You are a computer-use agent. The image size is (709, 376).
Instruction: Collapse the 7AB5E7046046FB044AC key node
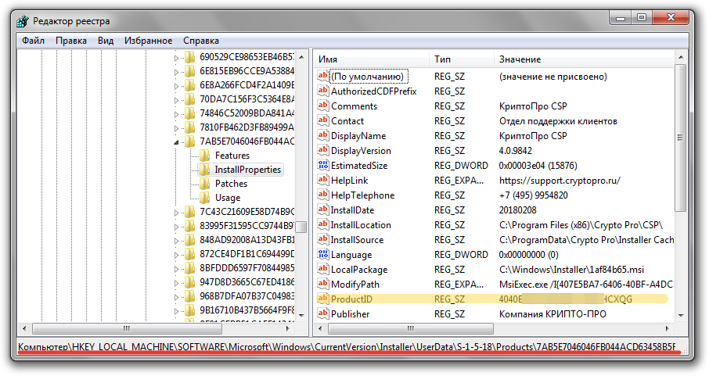click(176, 141)
